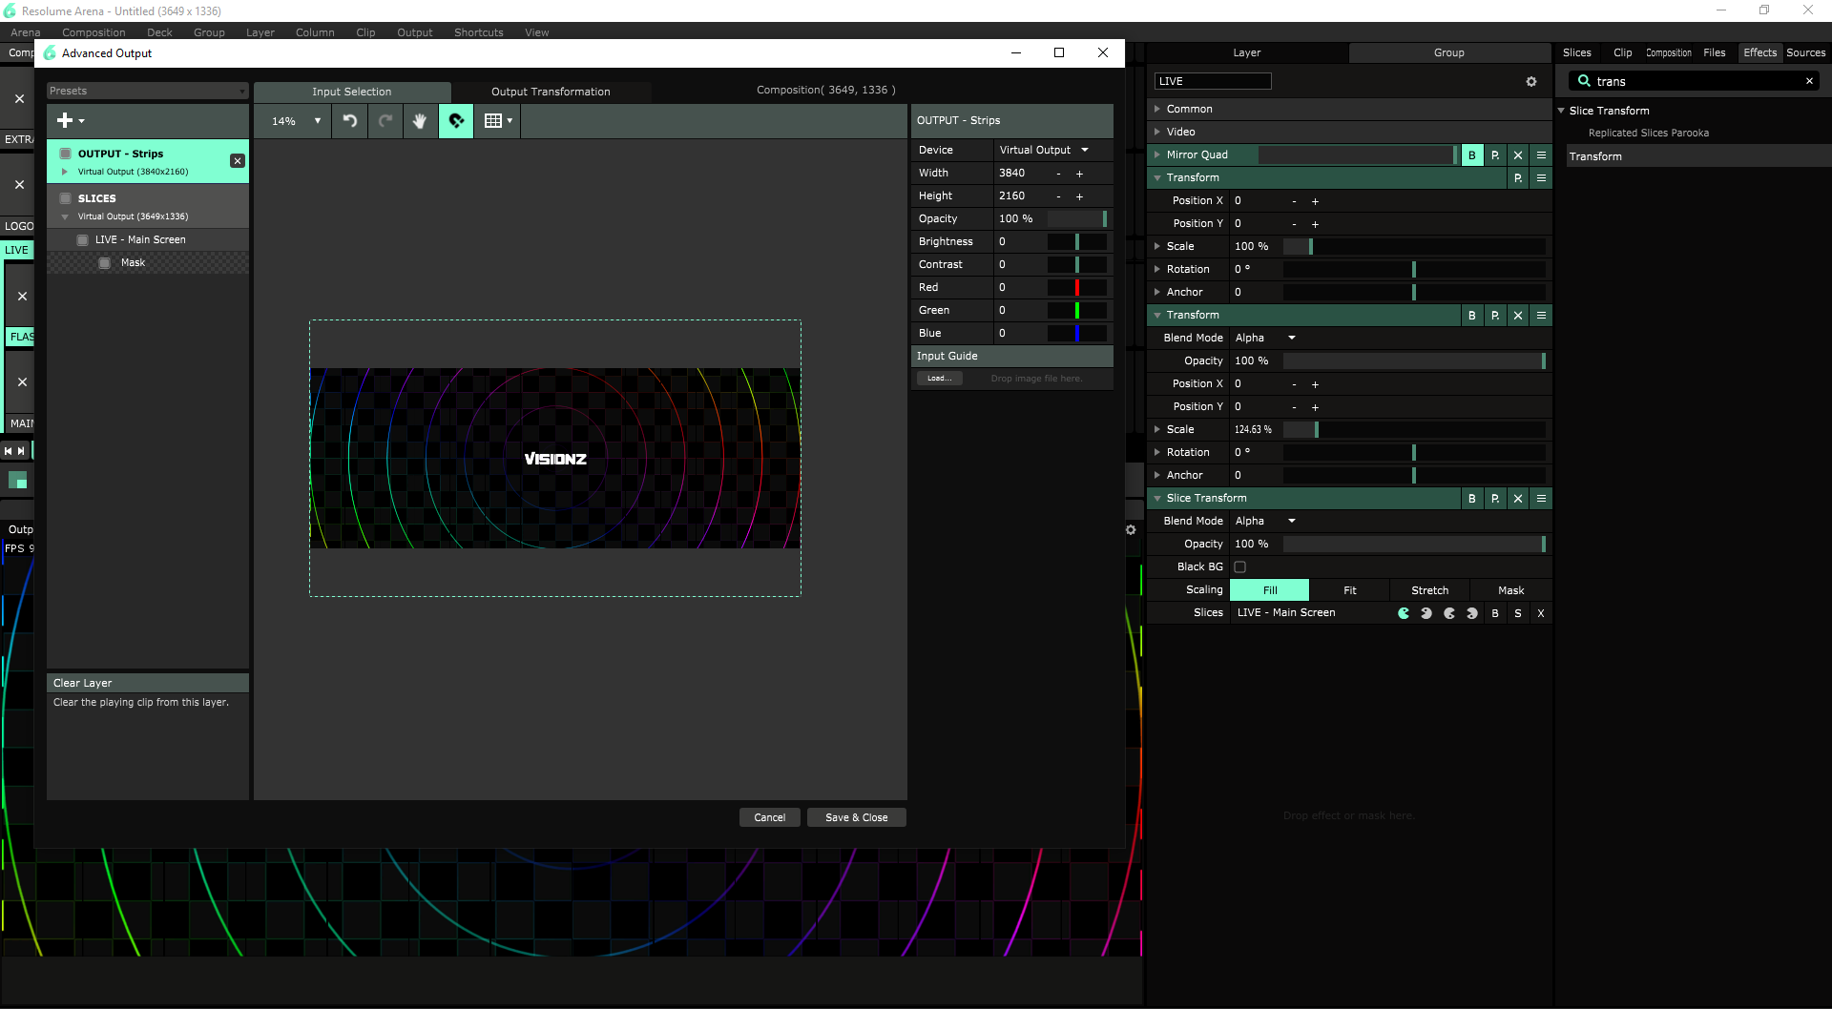Select the hand pan tool
1832x1009 pixels.
pyautogui.click(x=420, y=121)
